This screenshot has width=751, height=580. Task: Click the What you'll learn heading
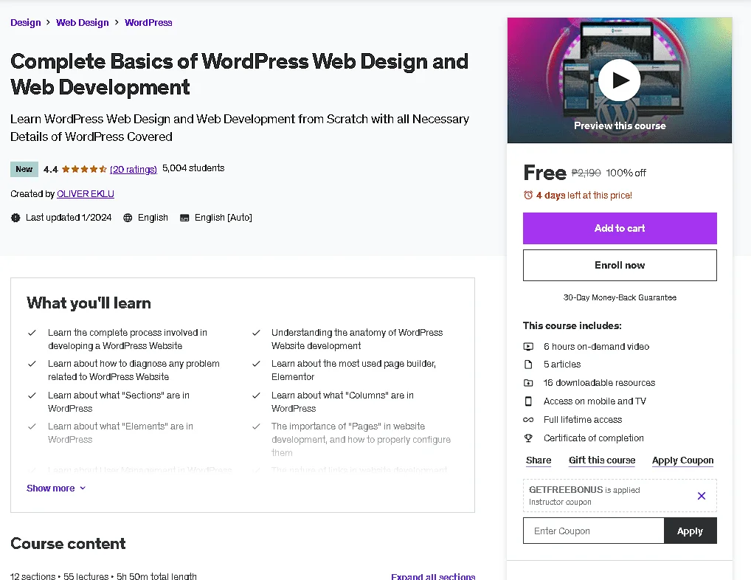pyautogui.click(x=89, y=303)
